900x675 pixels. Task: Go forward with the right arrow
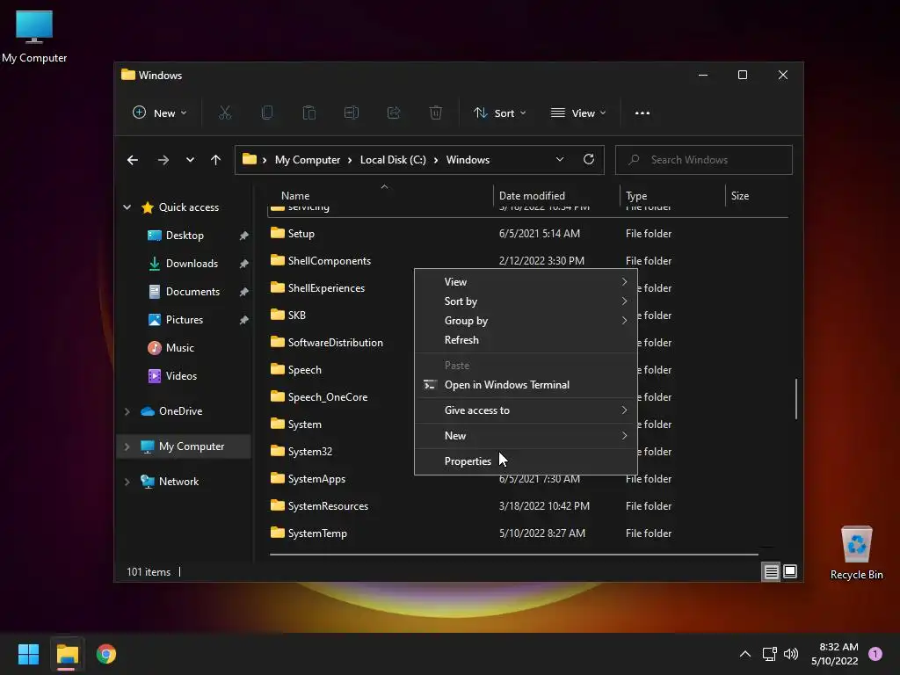click(x=163, y=160)
